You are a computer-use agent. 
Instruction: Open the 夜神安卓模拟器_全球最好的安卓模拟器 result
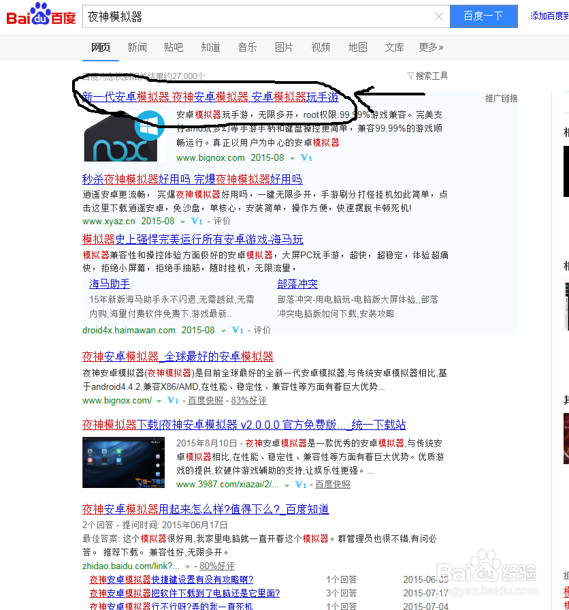tap(178, 356)
